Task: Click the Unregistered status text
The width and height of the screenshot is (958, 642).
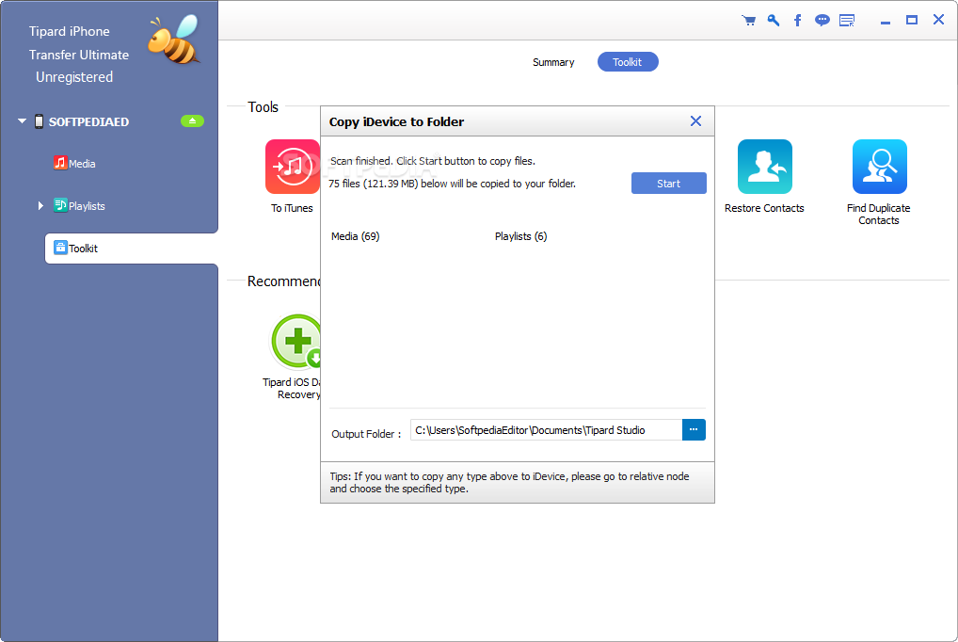Action: tap(74, 77)
